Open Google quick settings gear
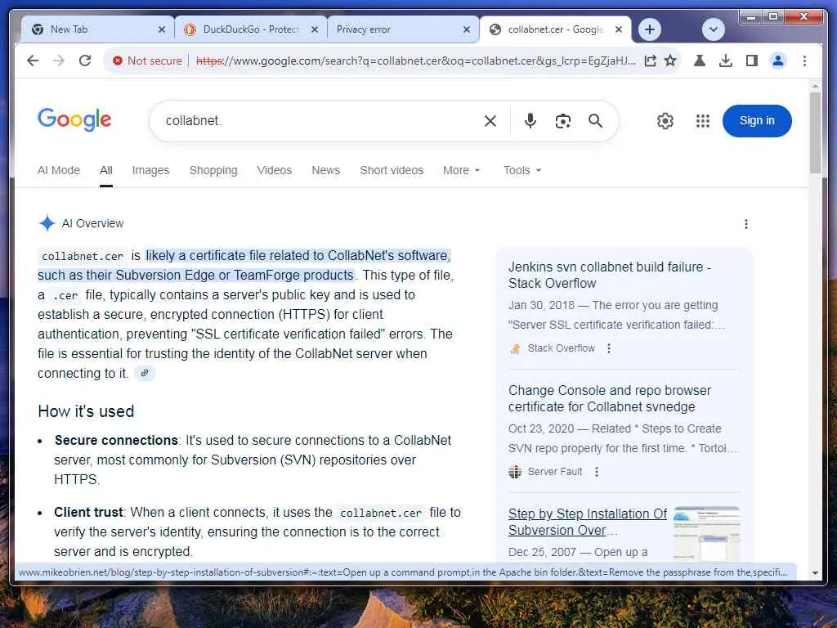The height and width of the screenshot is (628, 837). click(x=665, y=121)
